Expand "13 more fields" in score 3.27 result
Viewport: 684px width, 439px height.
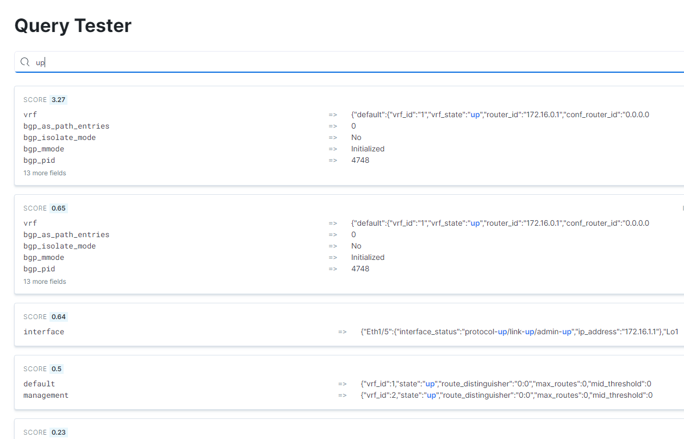pyautogui.click(x=45, y=173)
